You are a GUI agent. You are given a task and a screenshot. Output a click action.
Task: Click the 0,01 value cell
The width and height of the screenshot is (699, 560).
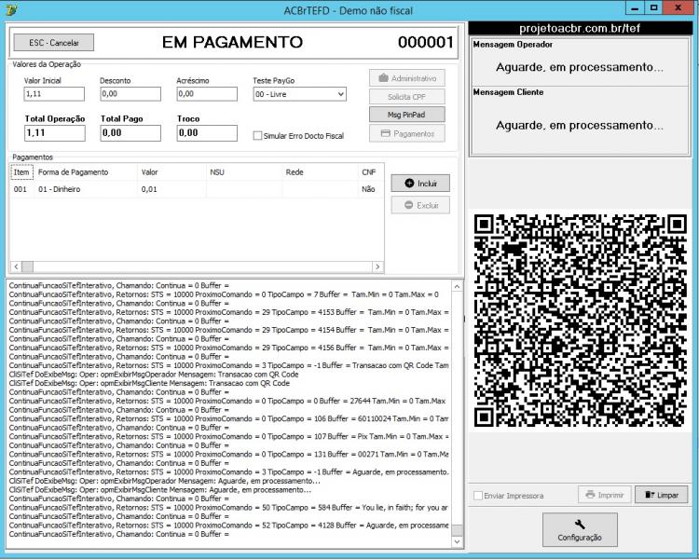171,189
